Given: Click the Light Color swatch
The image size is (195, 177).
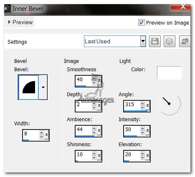Looking at the screenshot, I should [x=169, y=73].
